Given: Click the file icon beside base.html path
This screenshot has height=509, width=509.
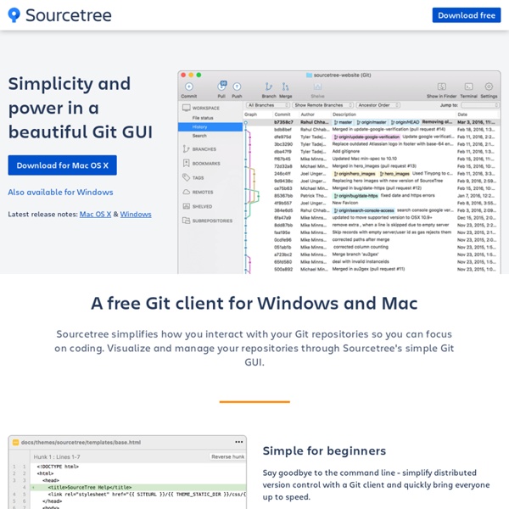Looking at the screenshot, I should (x=15, y=442).
